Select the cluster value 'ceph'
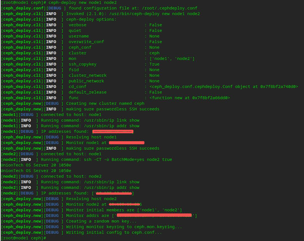This screenshot has height=241, width=304. 154,53
